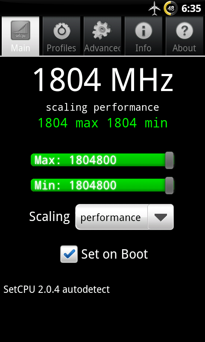The image size is (205, 342).
Task: Tap the Profiles dial icon
Action: click(x=61, y=30)
